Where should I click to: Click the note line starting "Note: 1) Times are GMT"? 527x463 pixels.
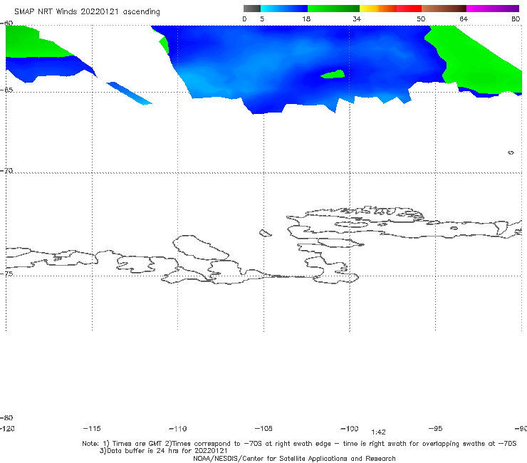coord(299,444)
